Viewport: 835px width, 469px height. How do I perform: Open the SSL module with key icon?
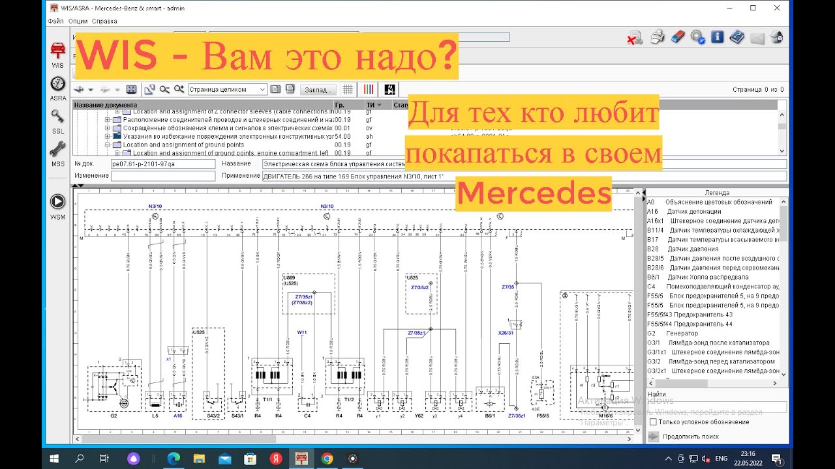[x=57, y=121]
